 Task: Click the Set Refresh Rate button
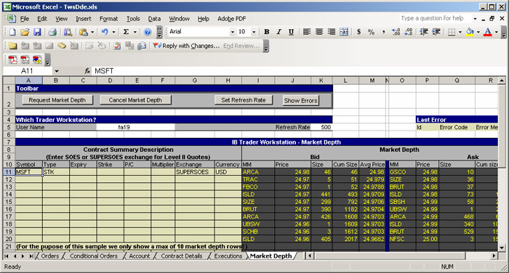point(244,100)
